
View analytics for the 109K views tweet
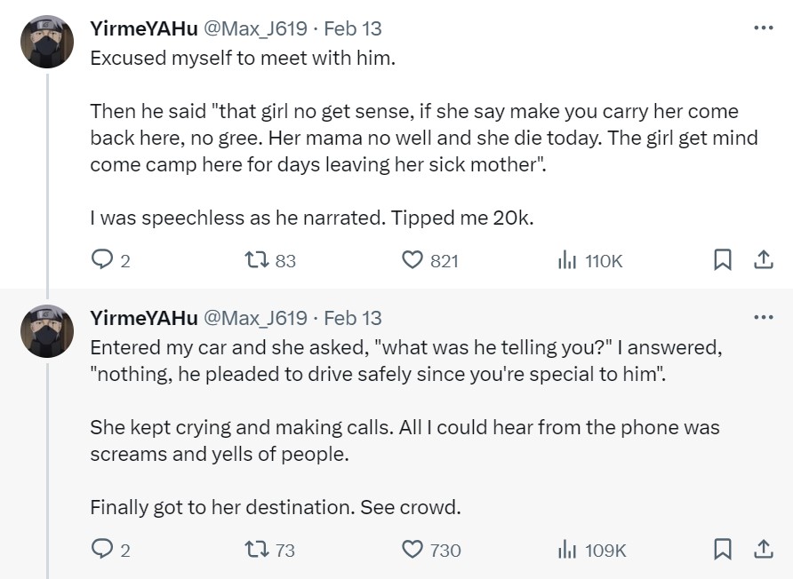click(567, 550)
